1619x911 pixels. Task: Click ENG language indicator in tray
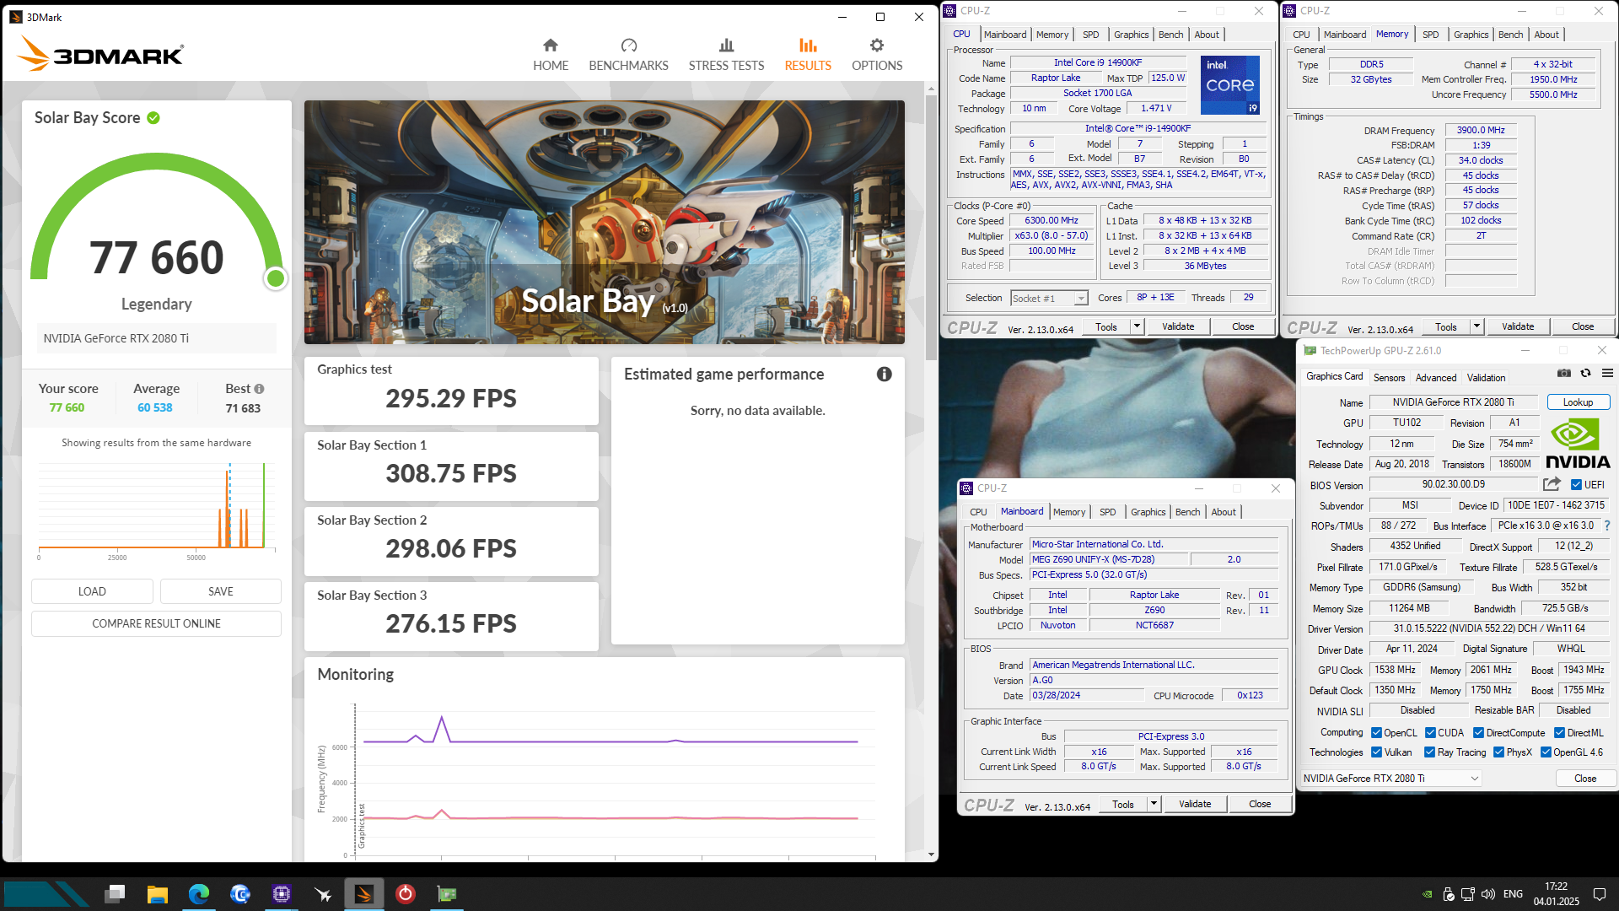[1513, 894]
